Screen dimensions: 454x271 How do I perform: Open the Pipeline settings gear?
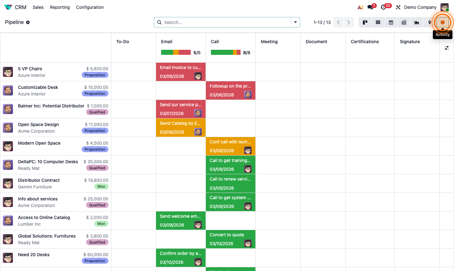(28, 22)
